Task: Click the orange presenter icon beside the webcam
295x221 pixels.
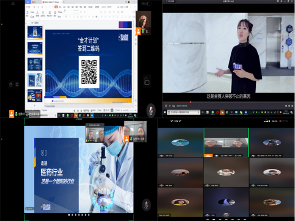Action: tap(138, 31)
